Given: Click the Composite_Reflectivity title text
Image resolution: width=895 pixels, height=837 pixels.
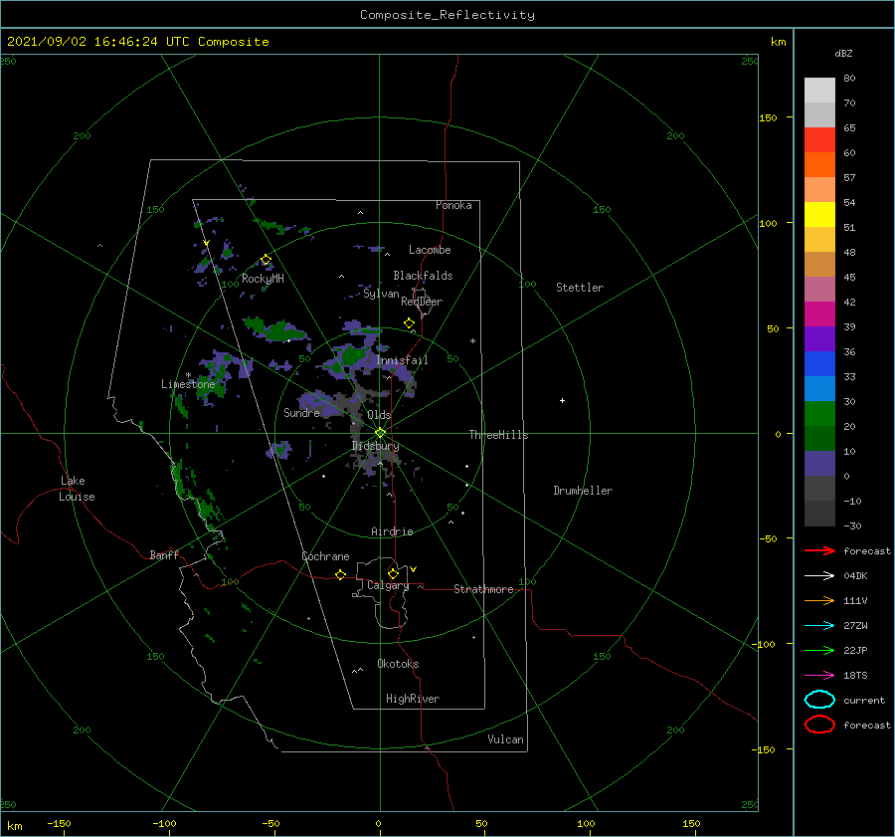Looking at the screenshot, I should tap(447, 15).
